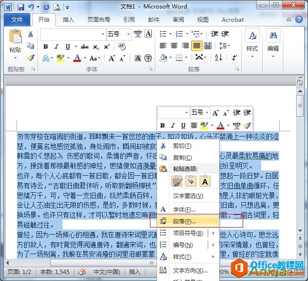Apply red font color in ribbon
This screenshot has height=281, width=308.
click(x=77, y=58)
